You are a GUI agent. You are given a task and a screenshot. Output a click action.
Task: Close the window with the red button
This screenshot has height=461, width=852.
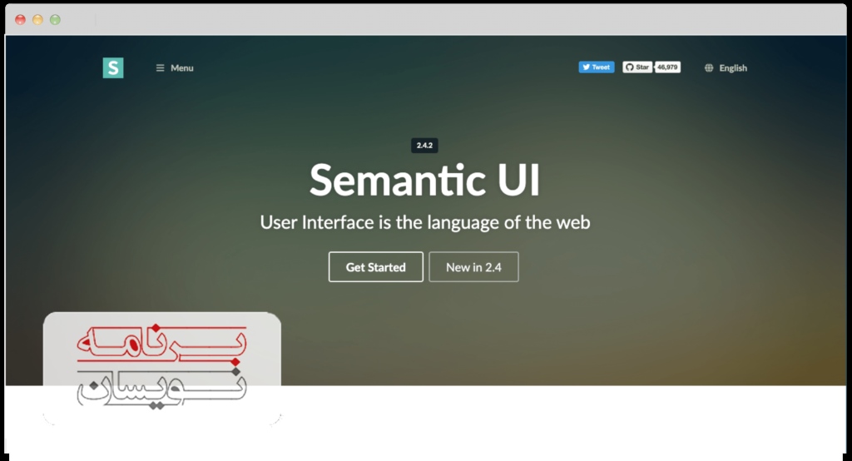21,20
